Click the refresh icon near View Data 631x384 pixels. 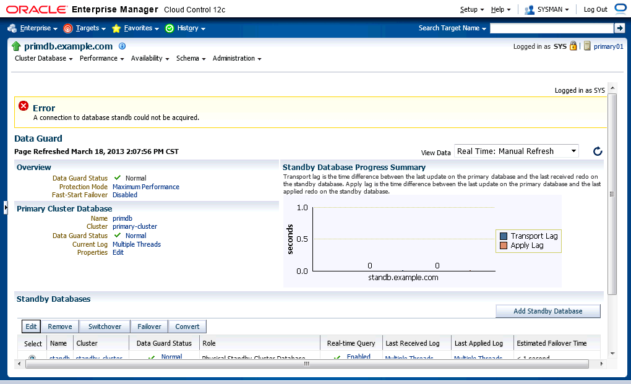(x=598, y=151)
